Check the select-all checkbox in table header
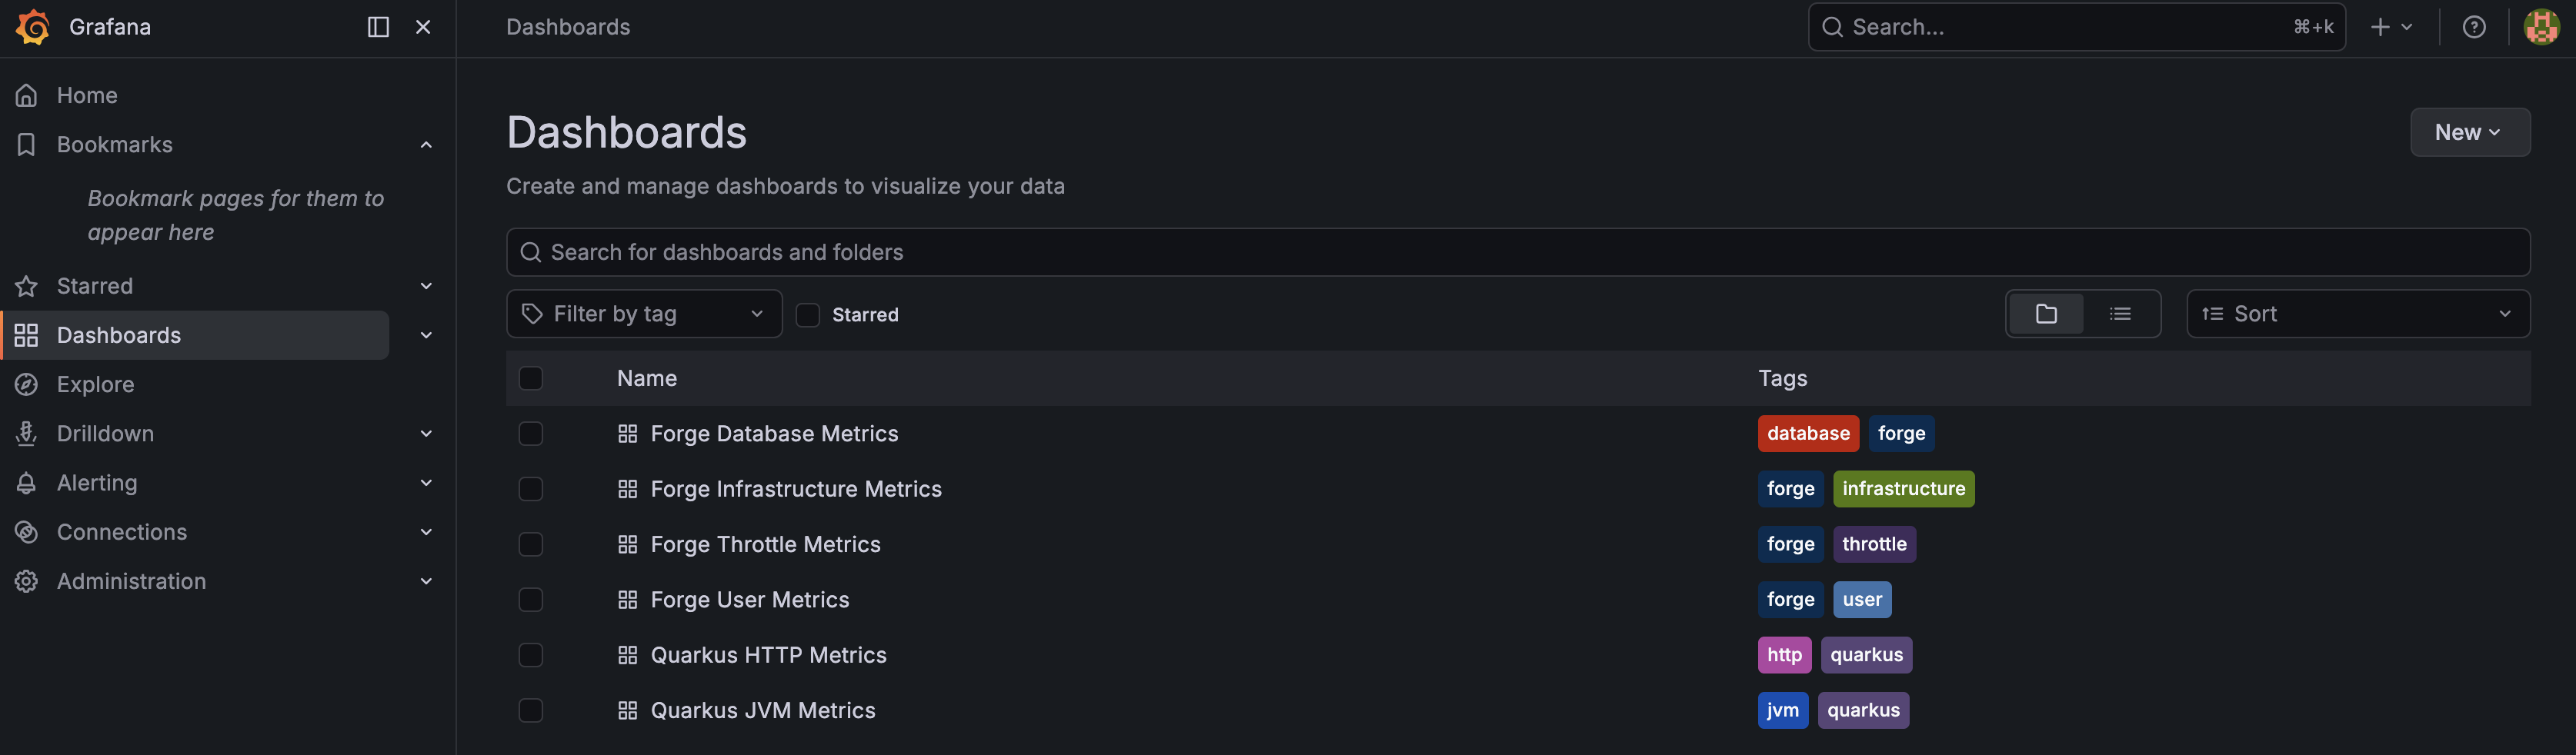Image resolution: width=2576 pixels, height=755 pixels. [531, 378]
